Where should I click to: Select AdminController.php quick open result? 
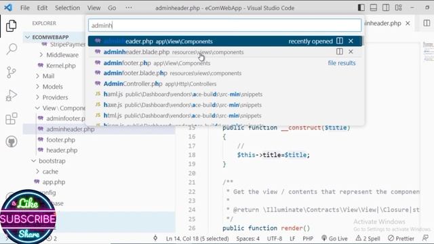point(224,84)
